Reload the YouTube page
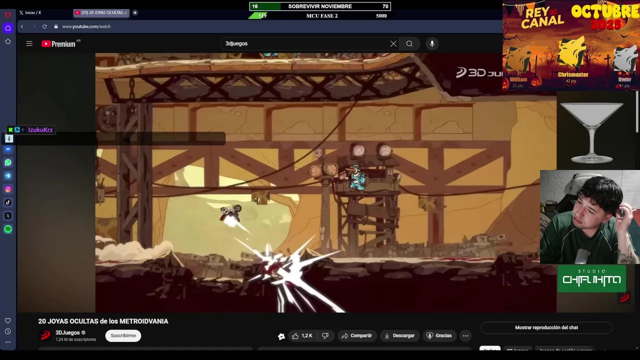This screenshot has width=640, height=360. (44, 26)
